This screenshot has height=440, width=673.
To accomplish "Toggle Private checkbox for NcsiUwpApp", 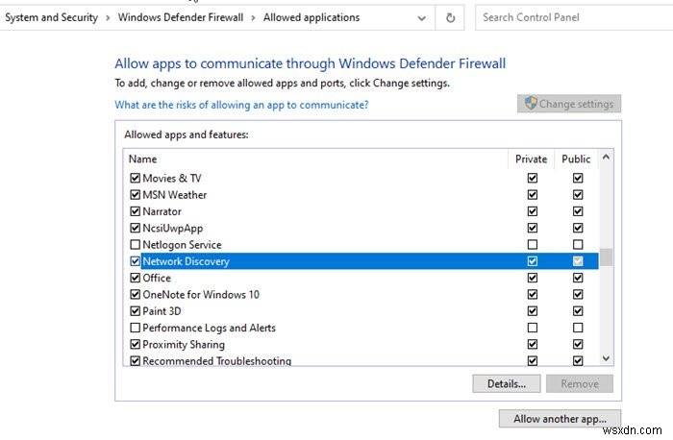I will click(533, 228).
